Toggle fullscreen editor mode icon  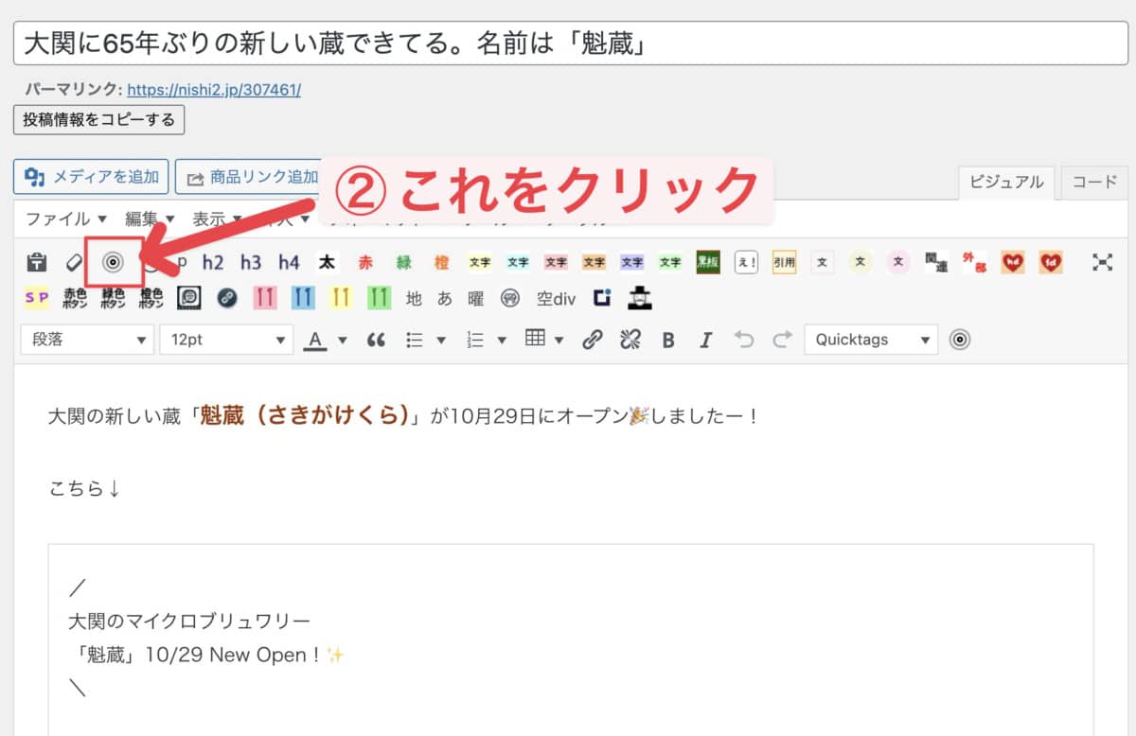pos(1102,262)
